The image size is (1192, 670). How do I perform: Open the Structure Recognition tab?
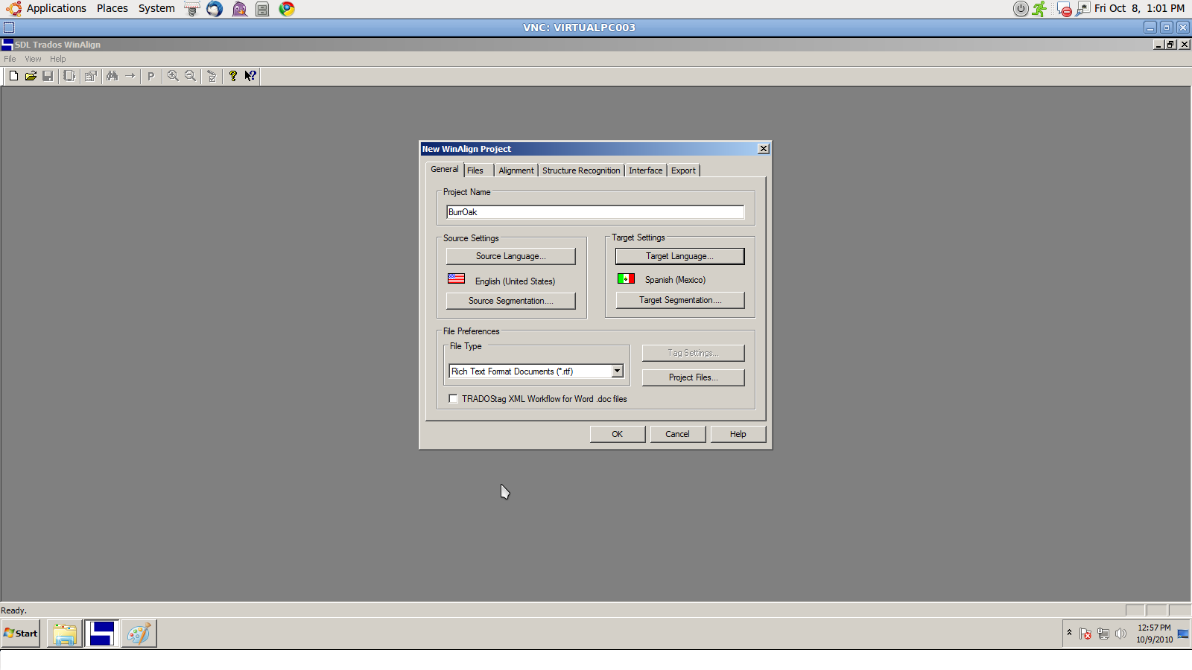(581, 170)
